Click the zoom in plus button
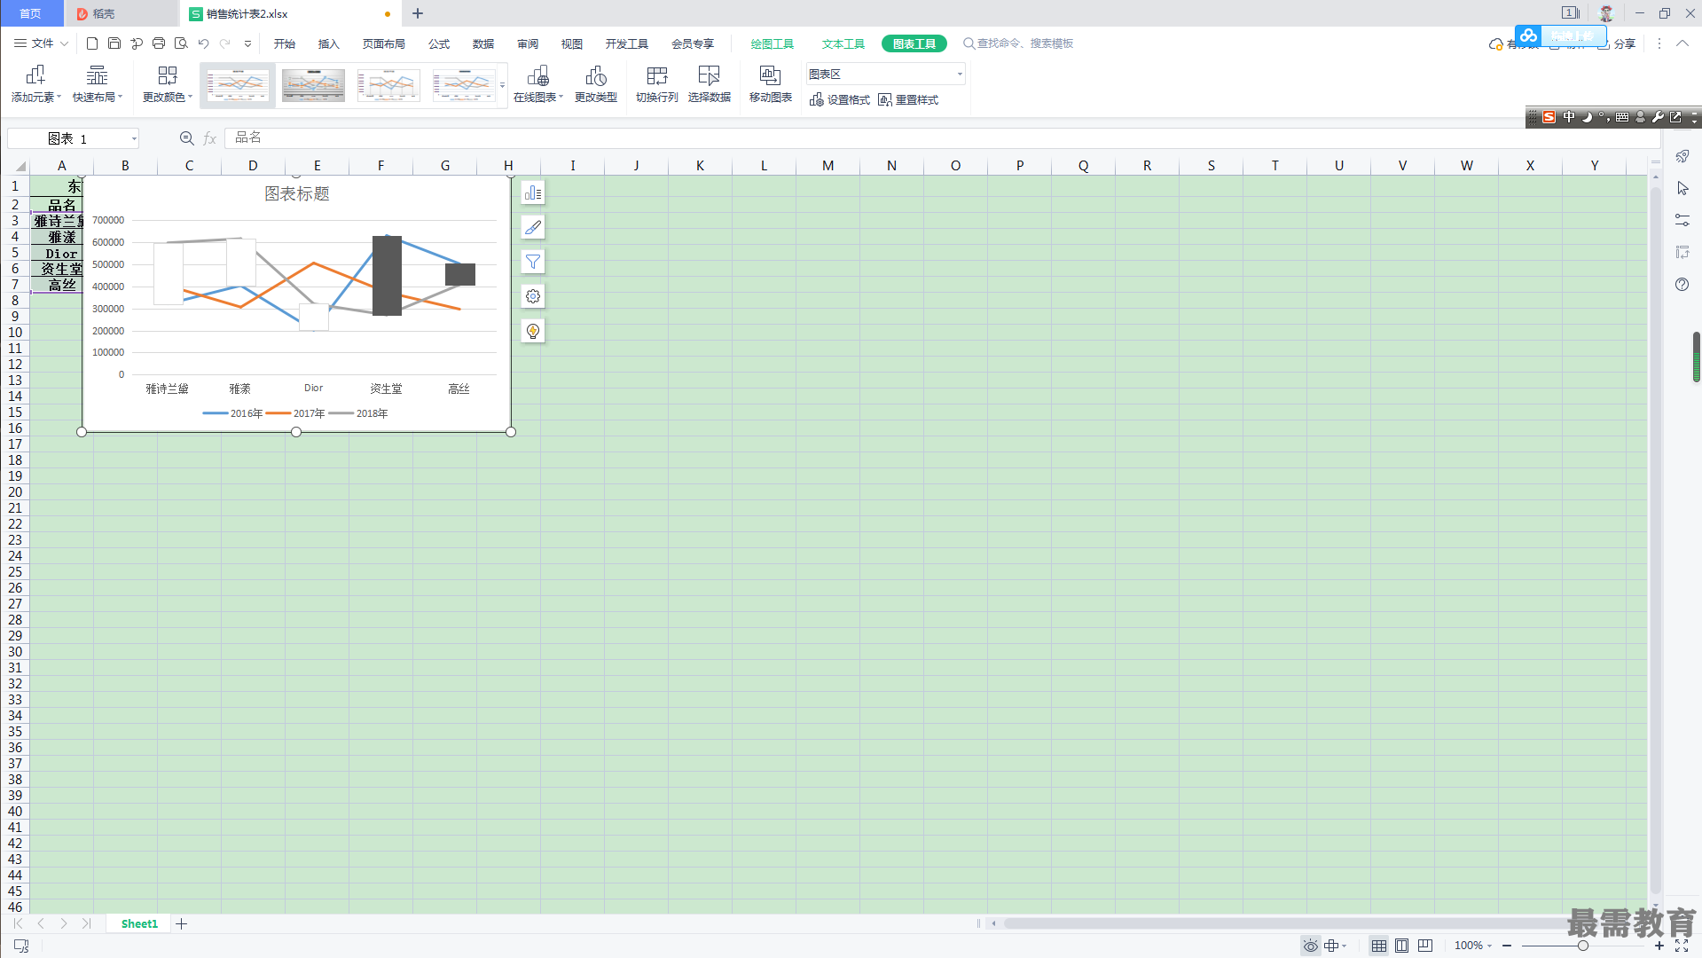Screen dimensions: 1702x958 [1659, 946]
